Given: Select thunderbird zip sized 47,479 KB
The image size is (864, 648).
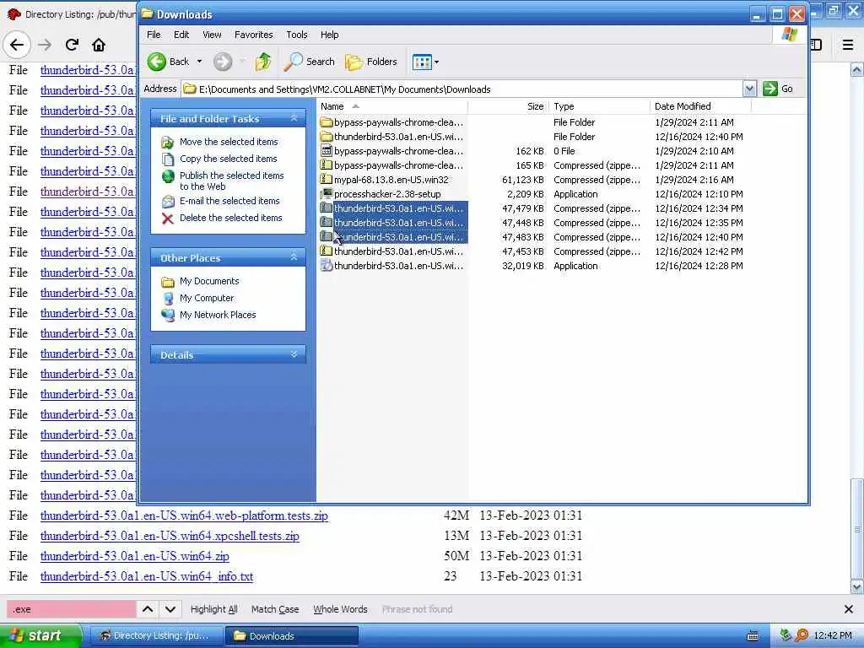Looking at the screenshot, I should (x=393, y=208).
